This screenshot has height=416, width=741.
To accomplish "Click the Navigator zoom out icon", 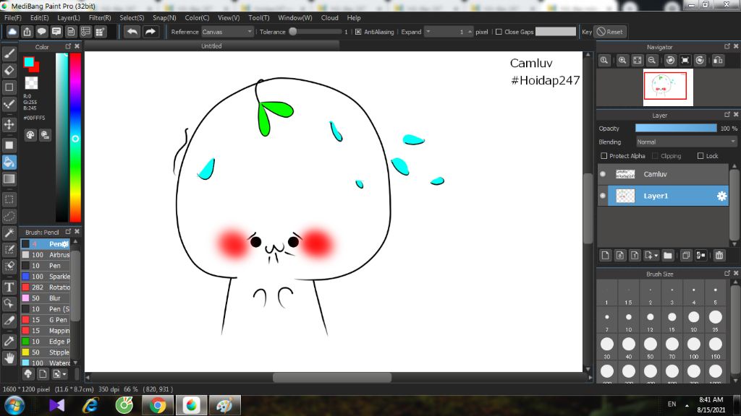I will (652, 61).
